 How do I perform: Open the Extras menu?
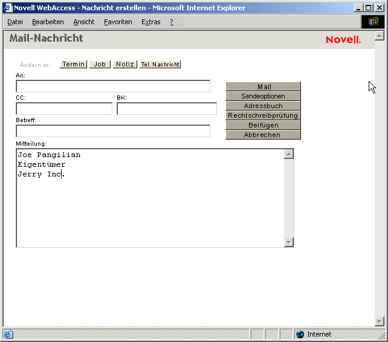tap(150, 22)
